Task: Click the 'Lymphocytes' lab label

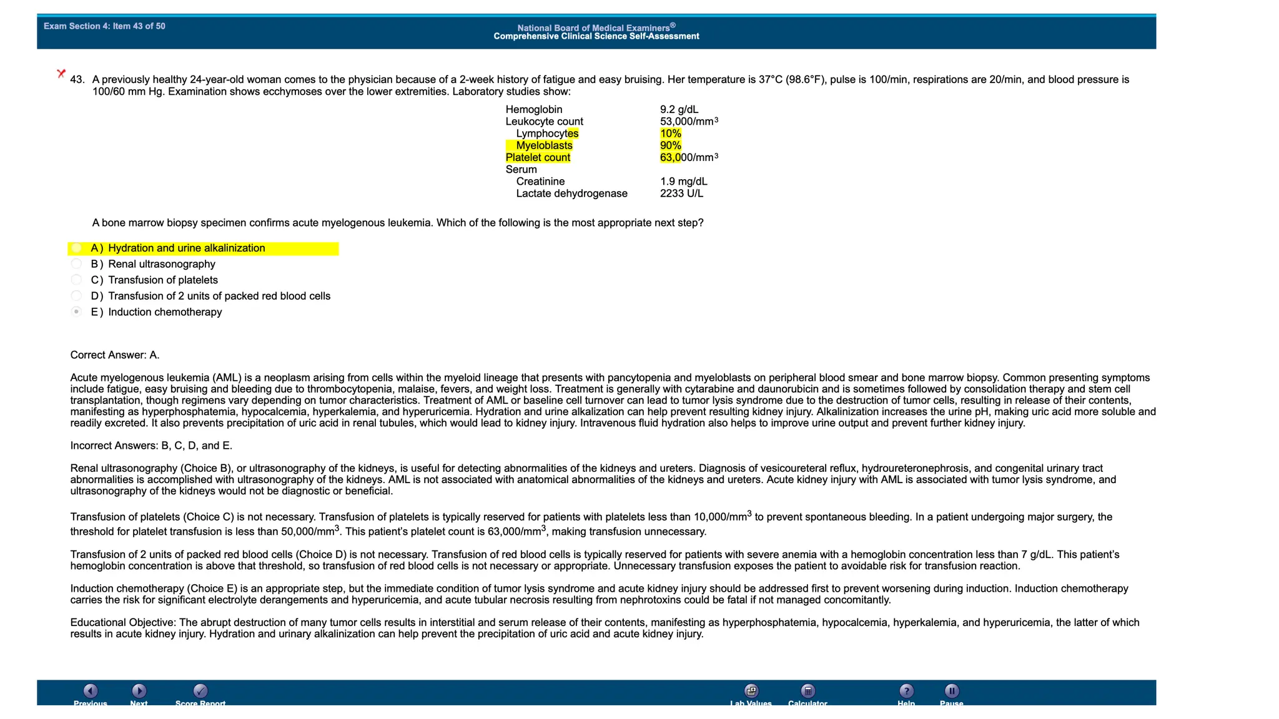Action: pyautogui.click(x=547, y=134)
